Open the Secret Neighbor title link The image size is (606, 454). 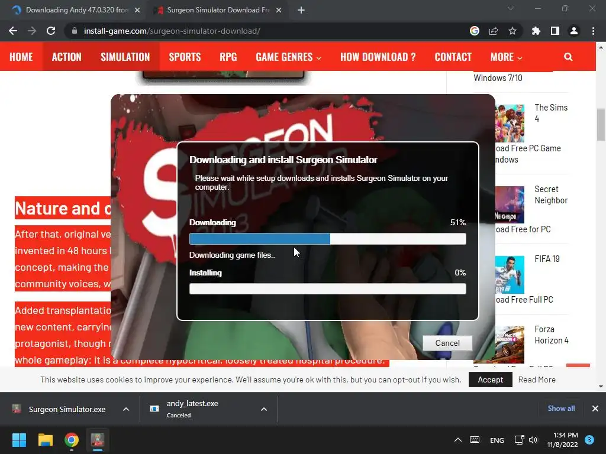551,194
